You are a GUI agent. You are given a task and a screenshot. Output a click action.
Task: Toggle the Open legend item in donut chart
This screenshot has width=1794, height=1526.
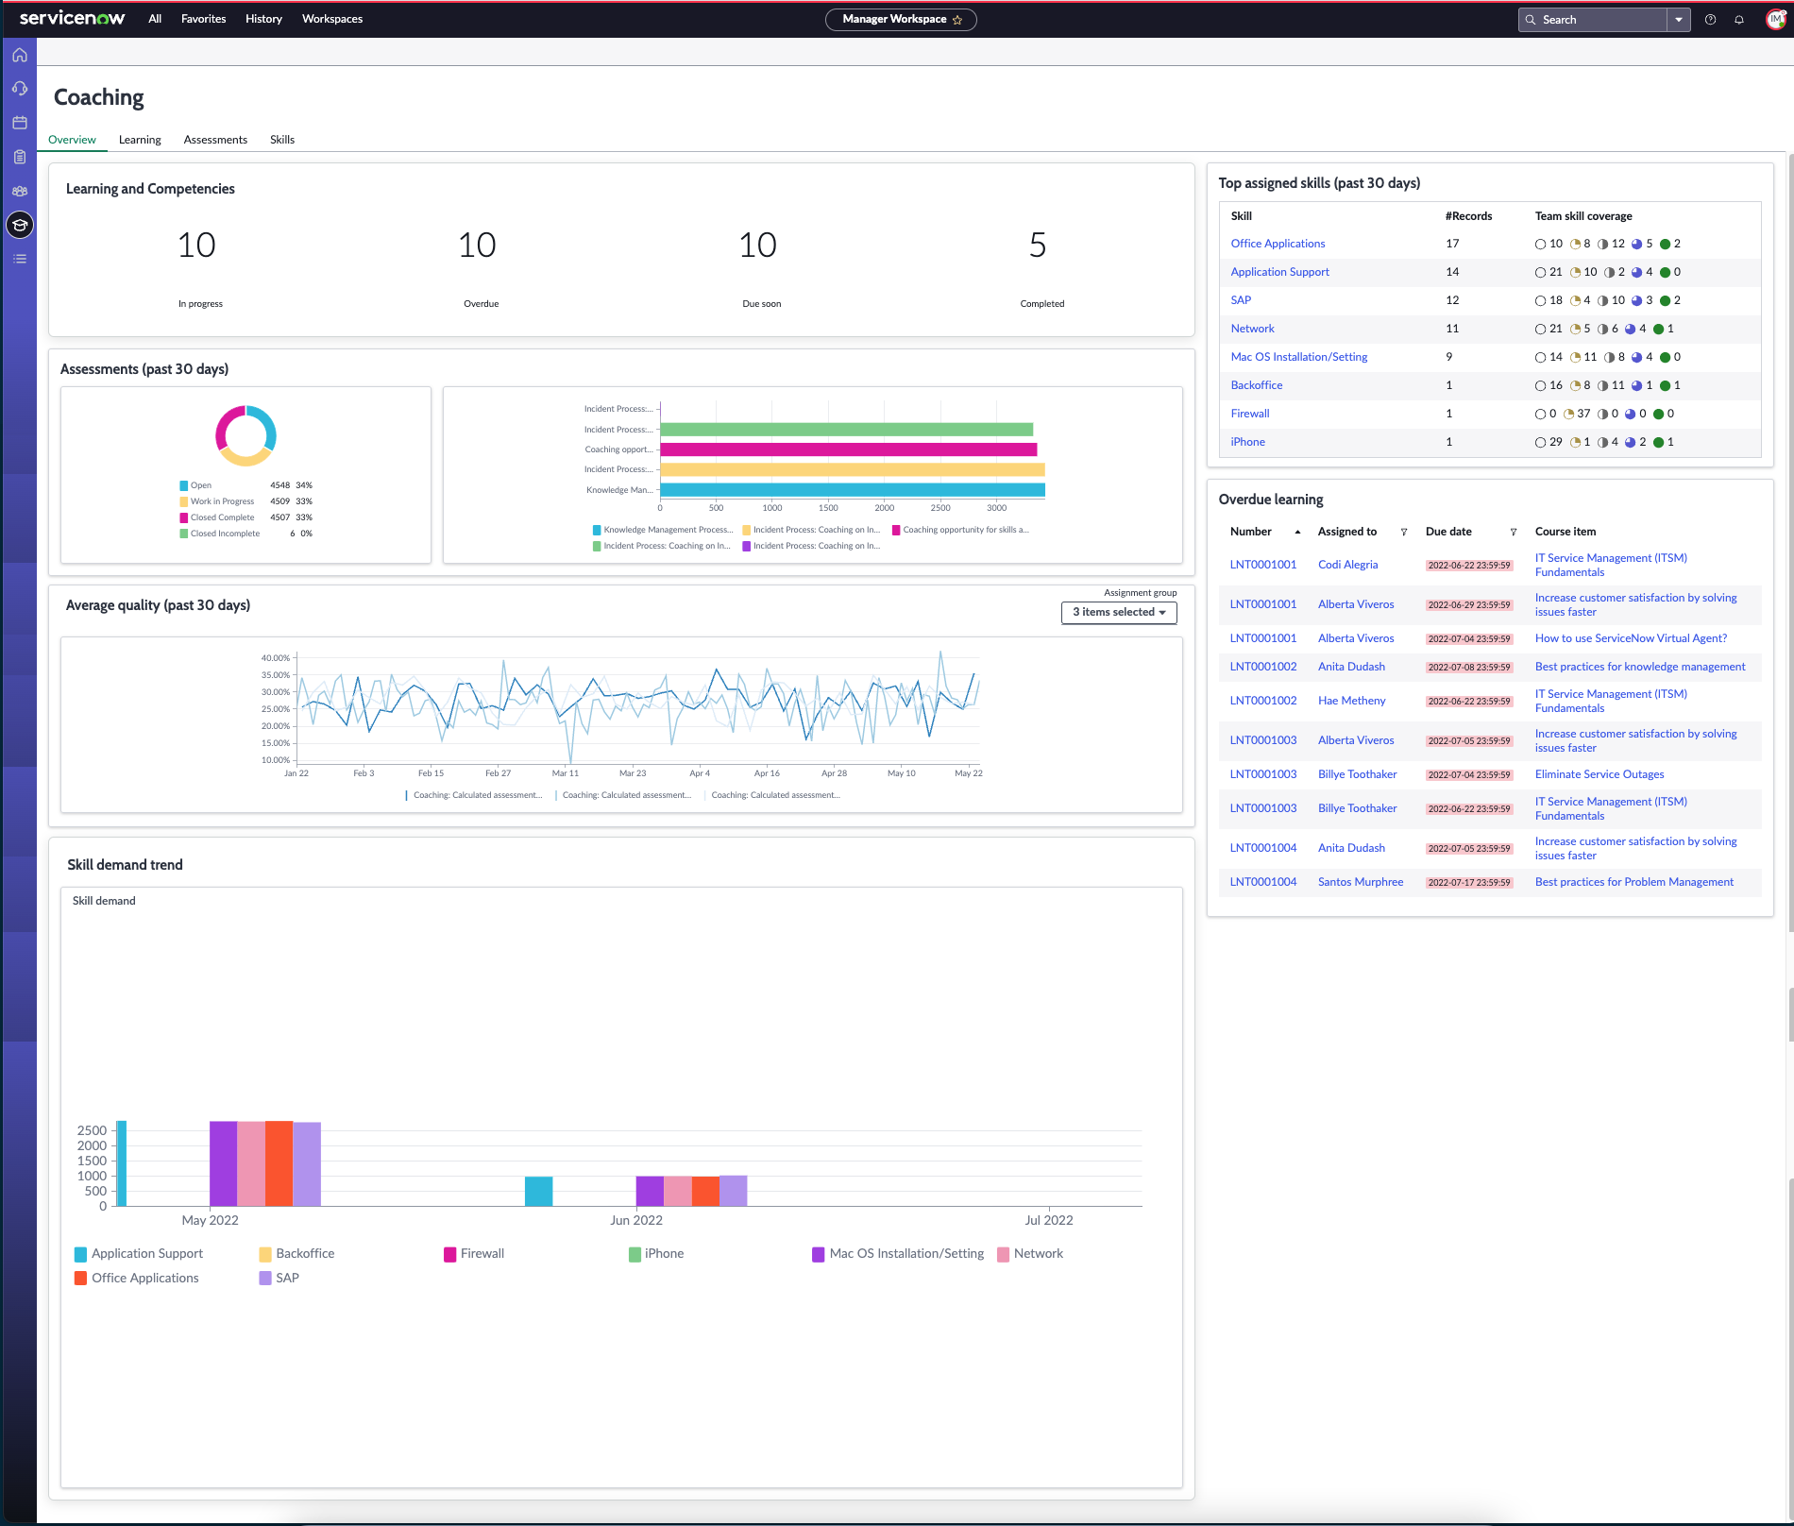coord(195,485)
